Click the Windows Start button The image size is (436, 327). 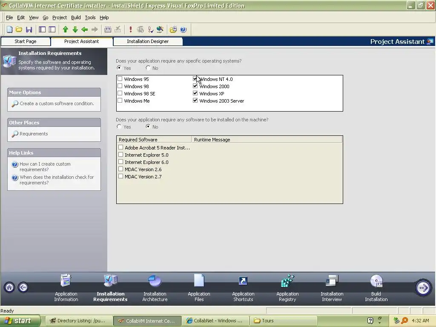(x=20, y=321)
